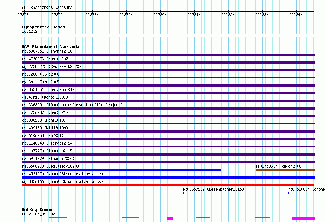Select the nsv4510864 variant label
325x222 pixels.
[306, 189]
